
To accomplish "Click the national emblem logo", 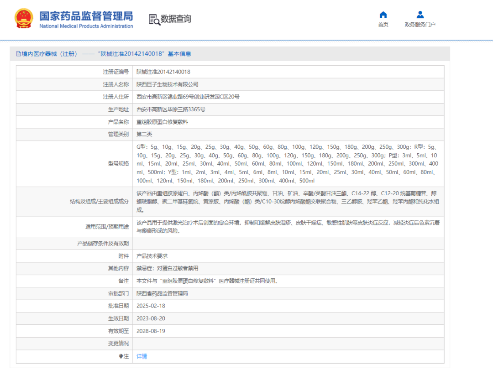I will (24, 18).
